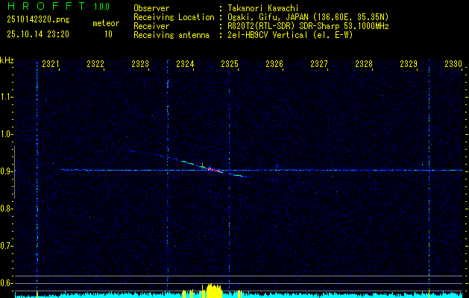
Task: Click the Receiving Location text line
Action: point(261,17)
